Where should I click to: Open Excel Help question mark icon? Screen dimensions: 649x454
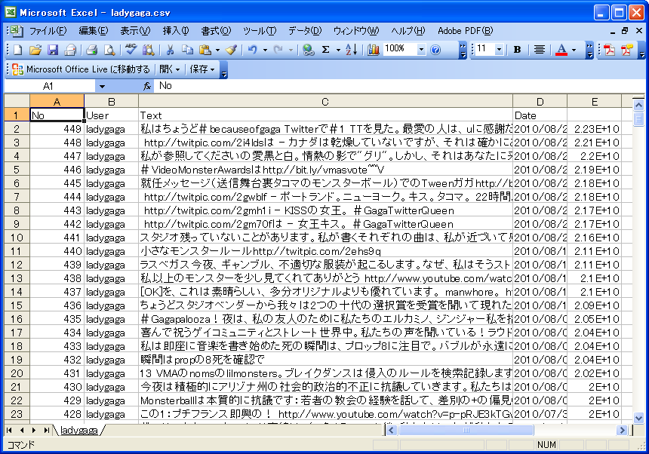[x=435, y=50]
